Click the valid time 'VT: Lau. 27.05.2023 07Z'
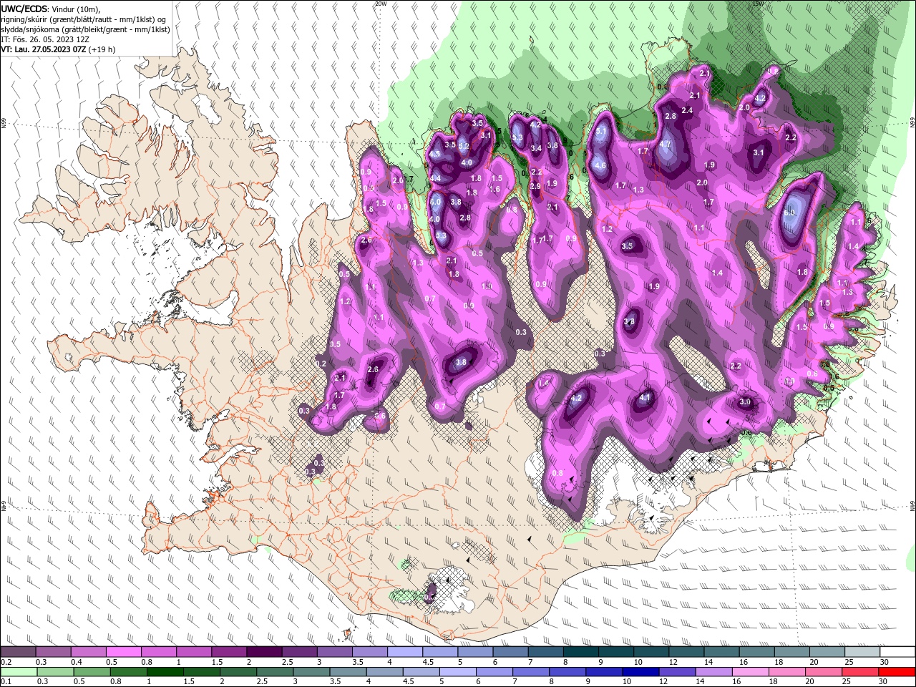 [x=43, y=49]
